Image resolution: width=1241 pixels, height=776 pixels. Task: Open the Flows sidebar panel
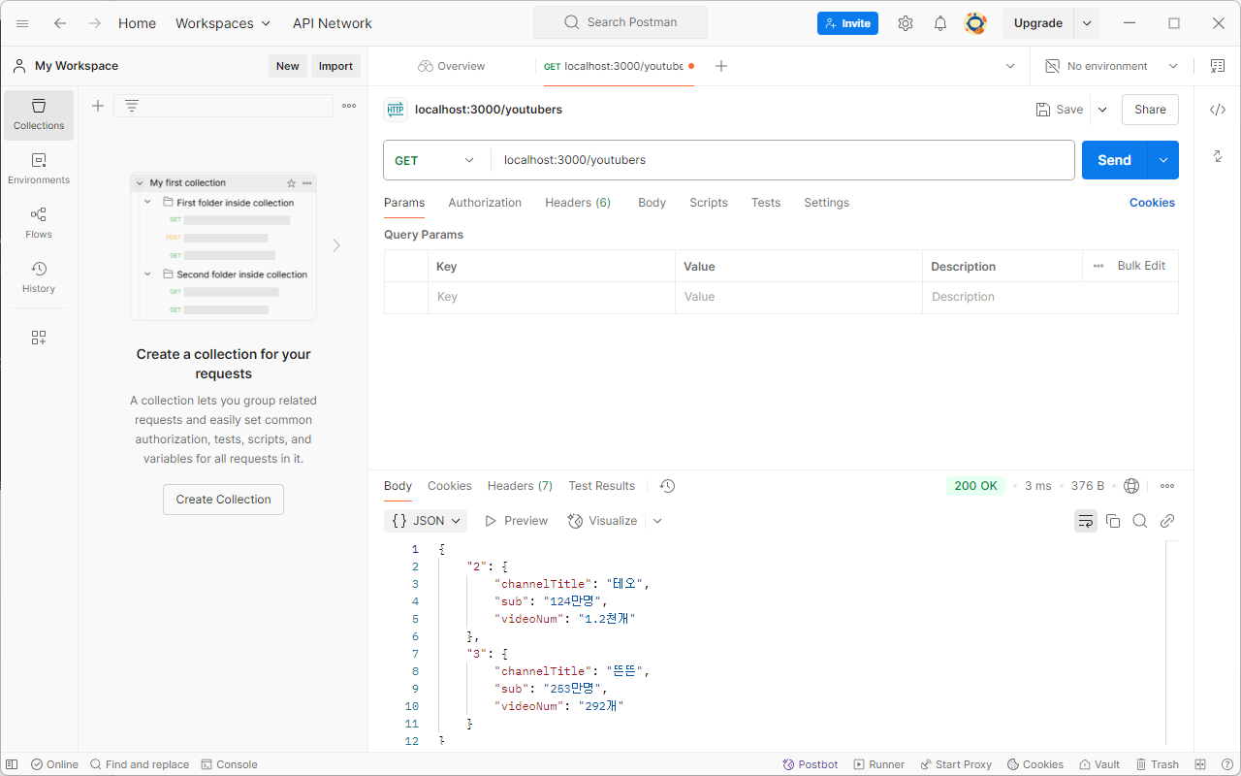click(x=39, y=223)
